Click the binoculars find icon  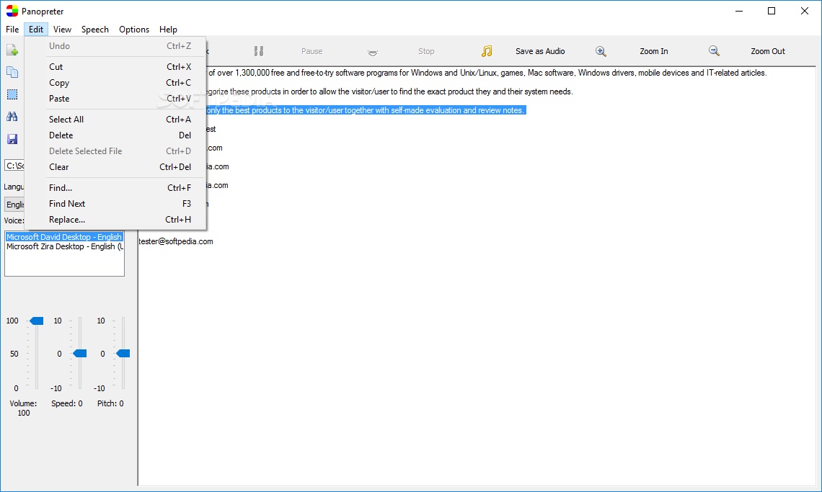(12, 116)
